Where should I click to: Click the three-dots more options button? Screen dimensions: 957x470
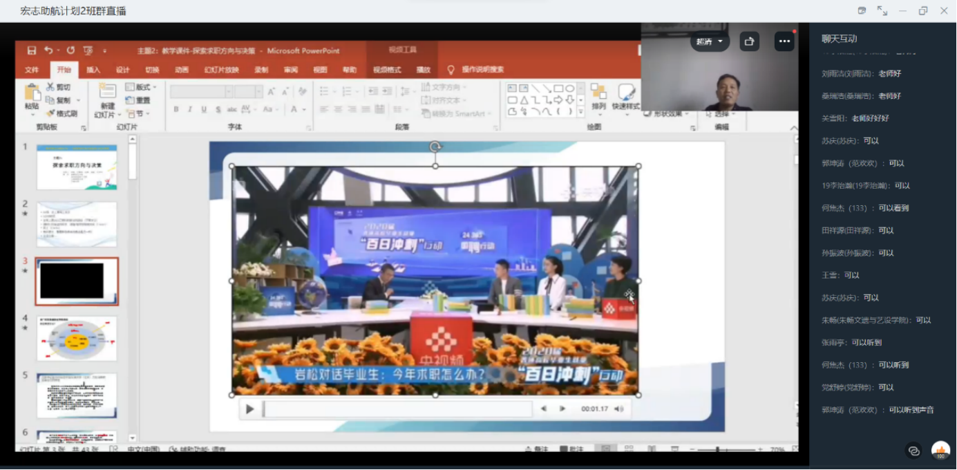click(x=784, y=41)
